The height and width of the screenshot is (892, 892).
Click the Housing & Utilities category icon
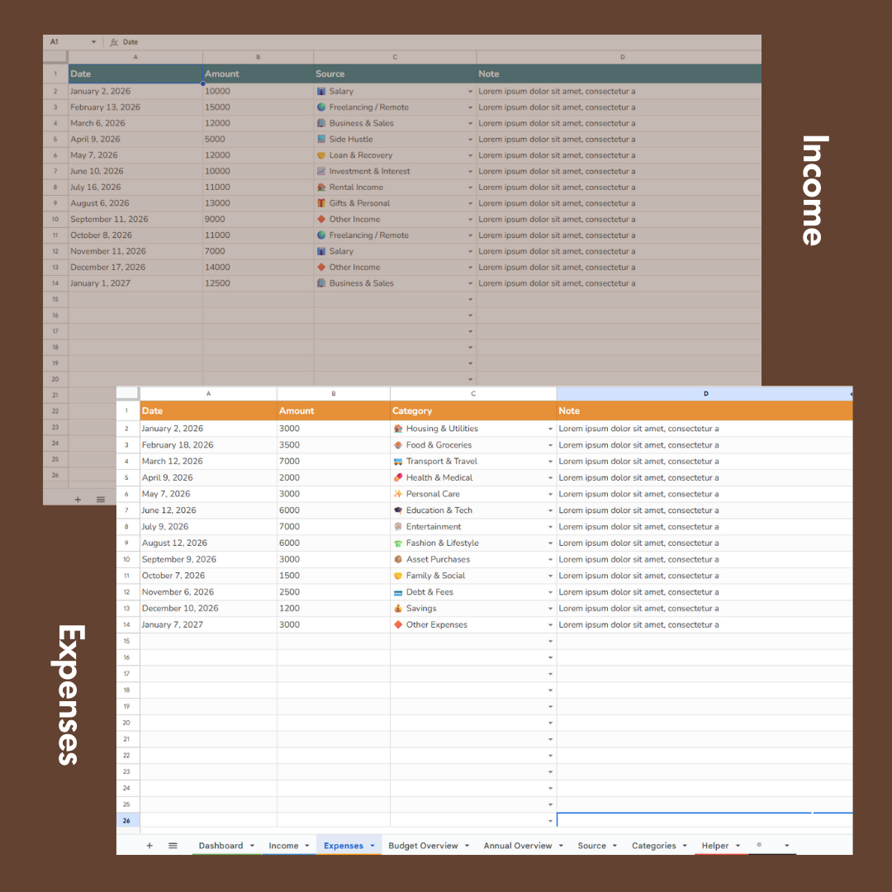(x=398, y=429)
